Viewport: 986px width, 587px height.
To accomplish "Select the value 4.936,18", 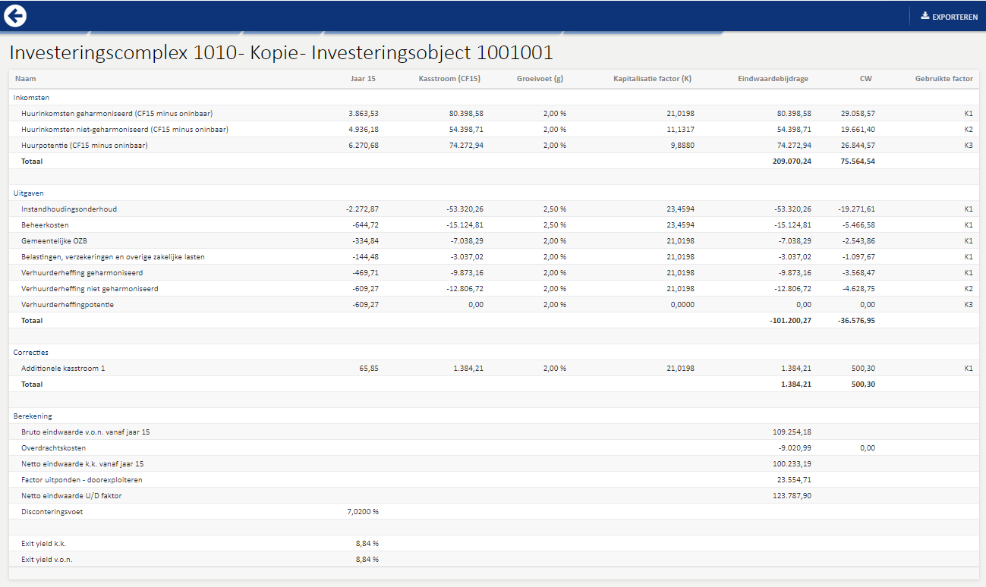I will click(x=364, y=129).
